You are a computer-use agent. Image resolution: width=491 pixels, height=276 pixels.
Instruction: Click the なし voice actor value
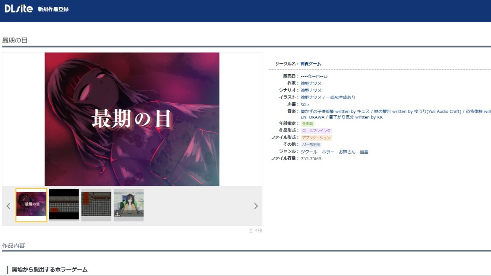[x=305, y=104]
